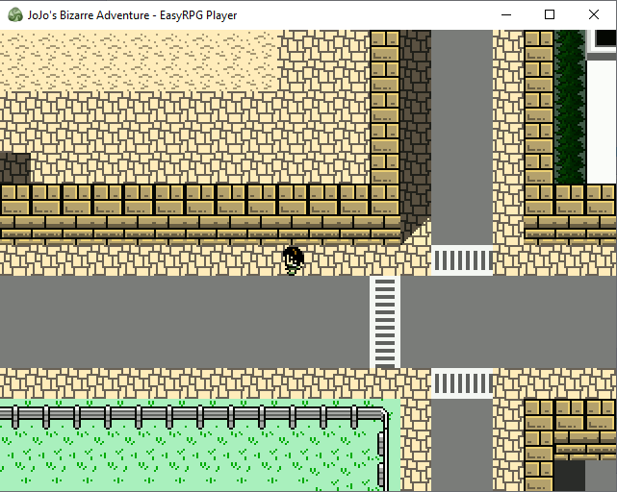Image resolution: width=617 pixels, height=492 pixels.
Task: Click the "JoJo's Bizarre Adventure - EasyRPG Player" title text
Action: point(132,15)
